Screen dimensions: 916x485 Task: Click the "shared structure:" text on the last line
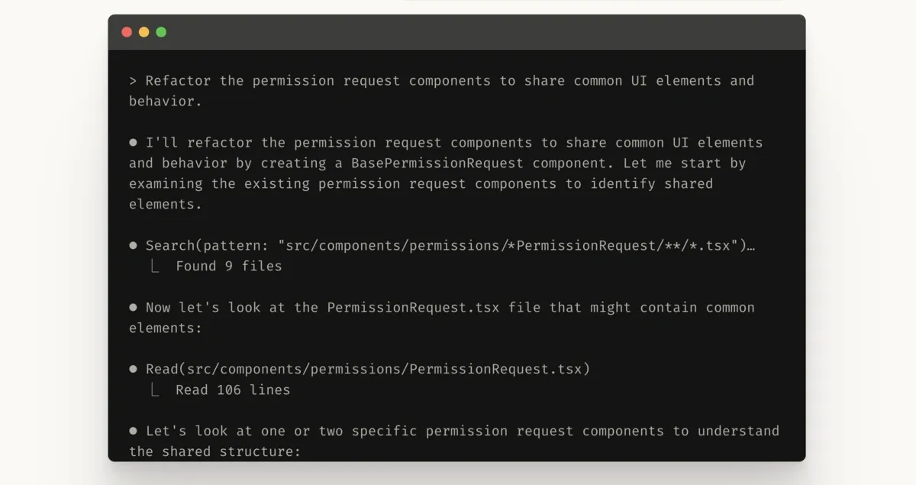tap(231, 452)
